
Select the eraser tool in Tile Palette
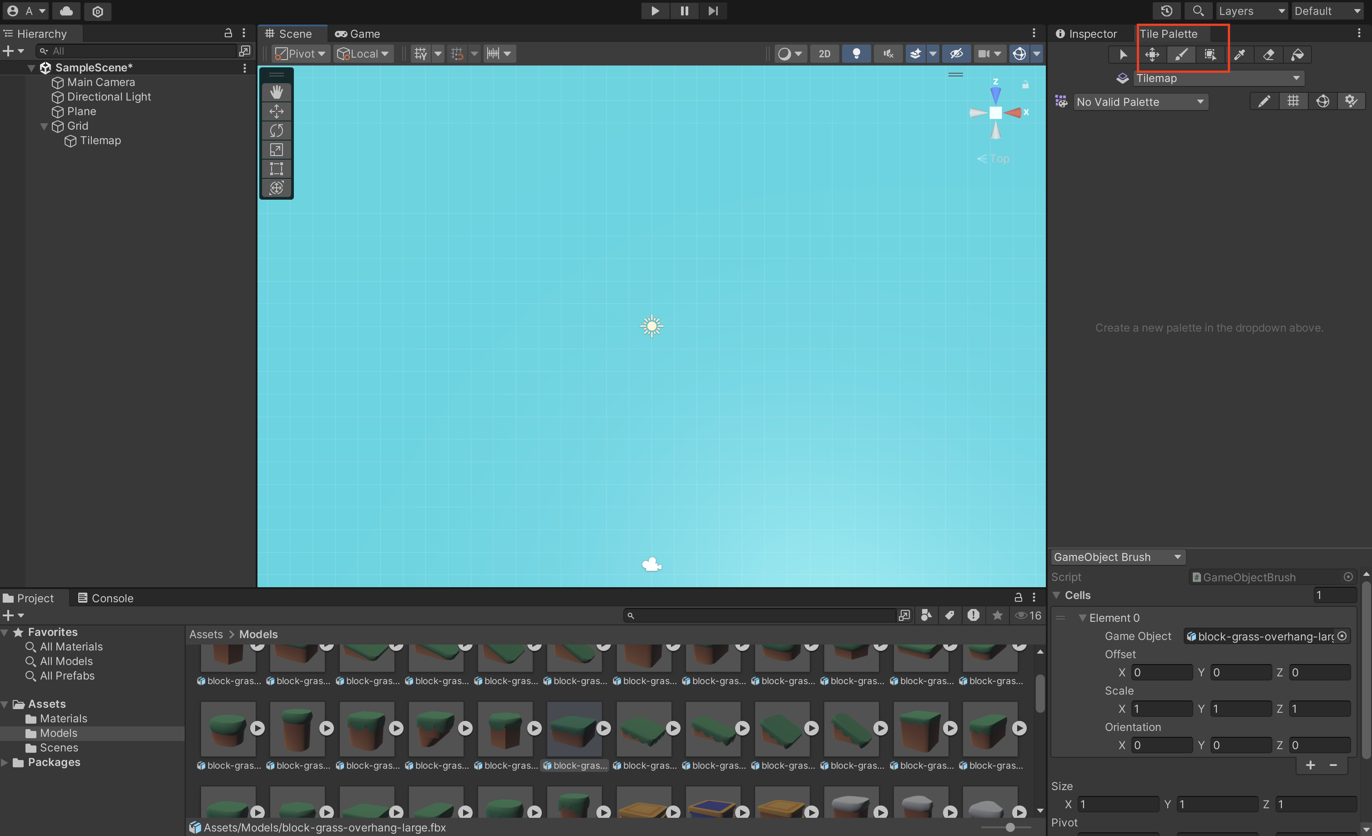(x=1268, y=55)
